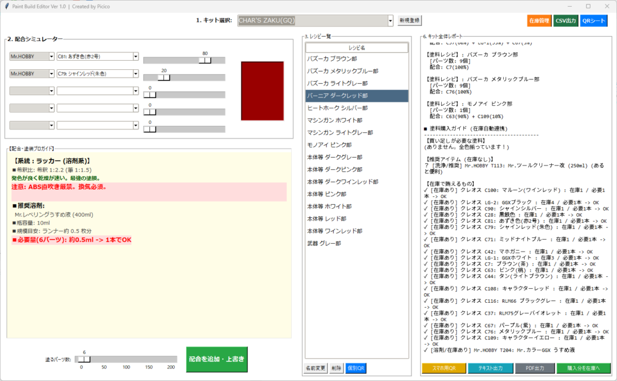
Task: Expand the C81 あずき色 paint color dropdown
Action: (98, 57)
